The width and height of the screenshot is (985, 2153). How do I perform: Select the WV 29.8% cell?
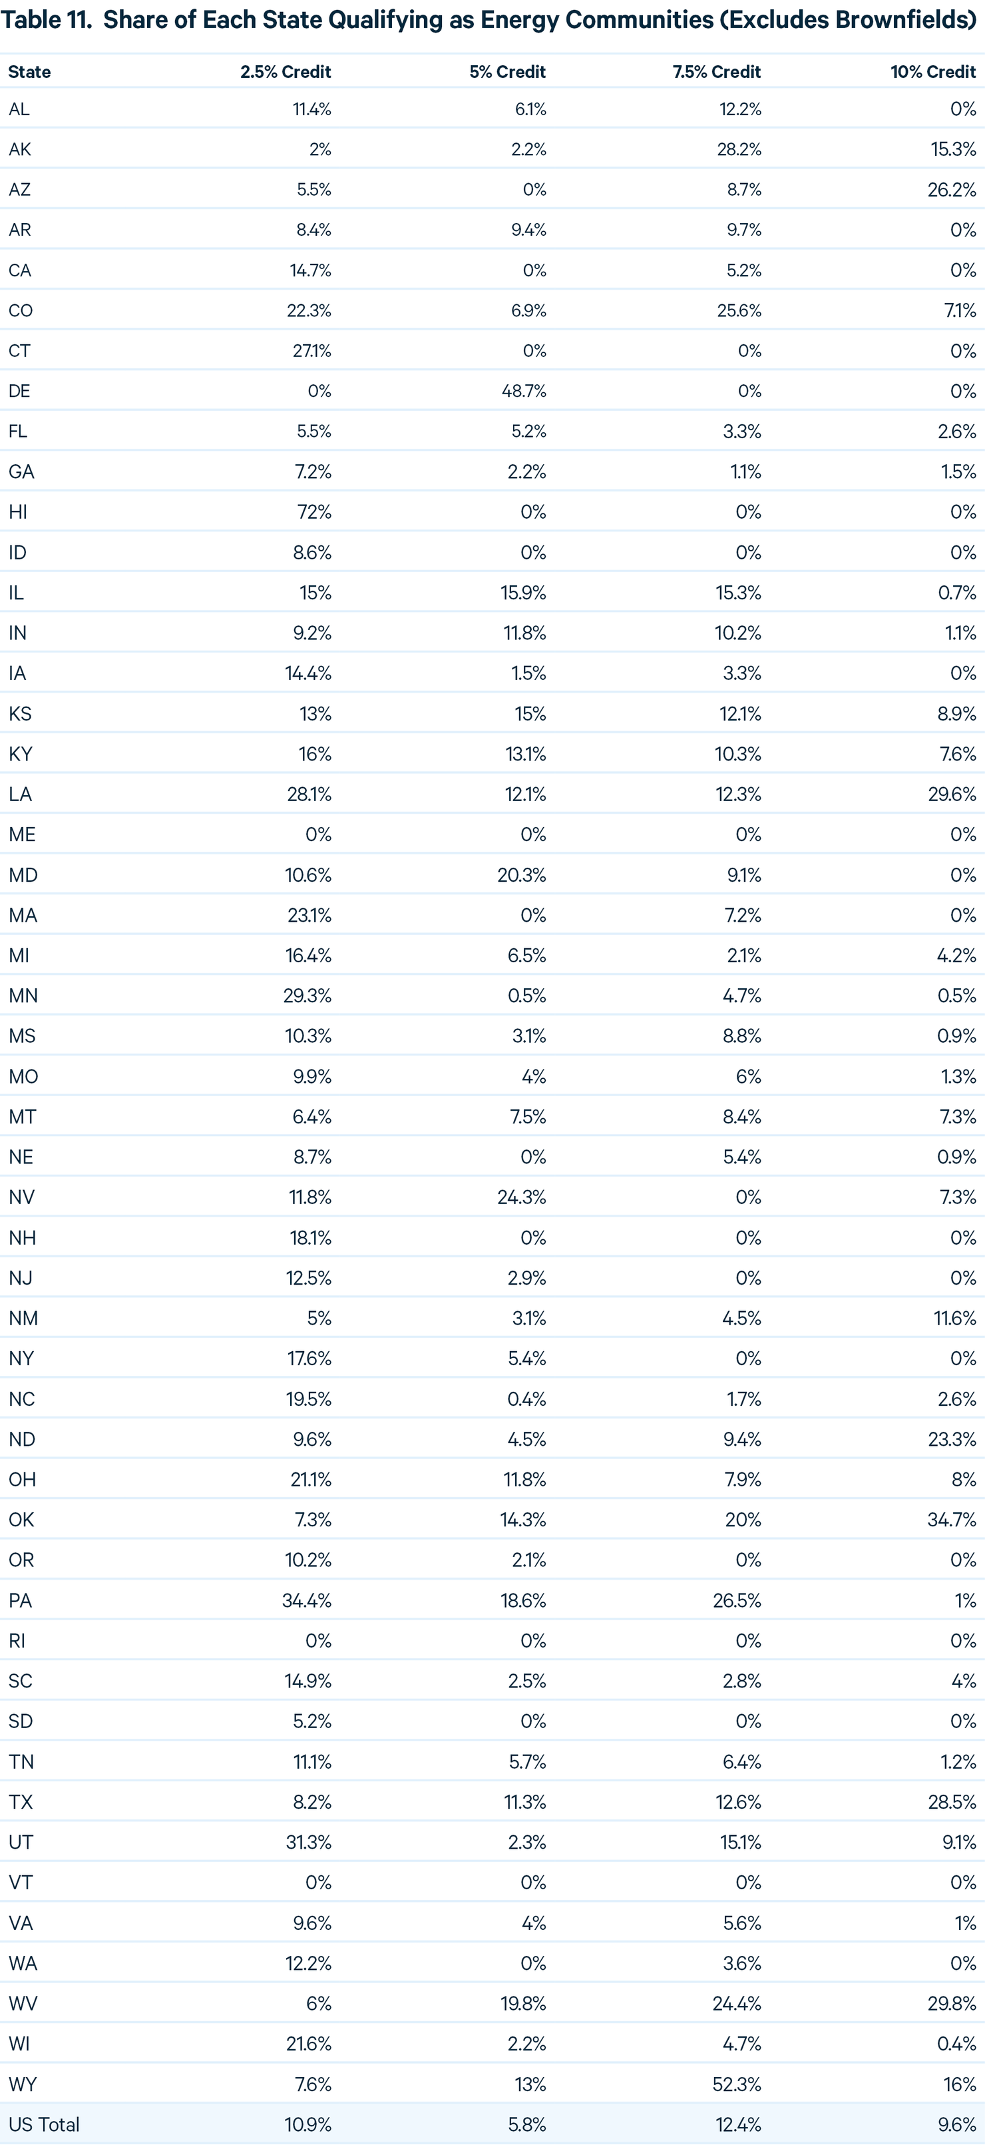click(x=952, y=2003)
